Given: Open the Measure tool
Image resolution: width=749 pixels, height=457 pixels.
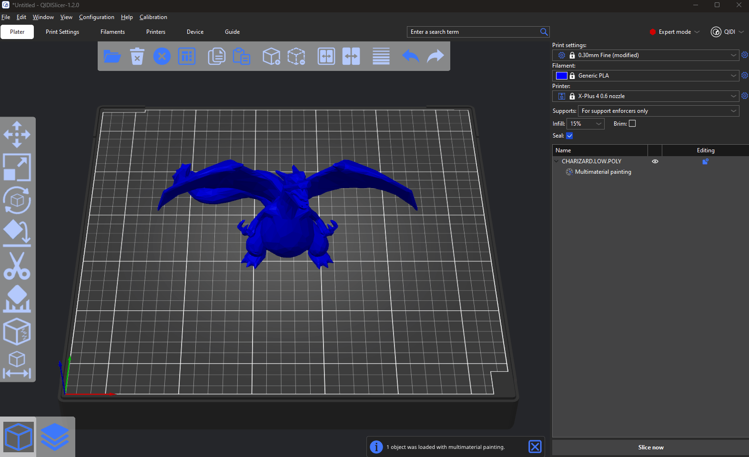Looking at the screenshot, I should click(x=17, y=365).
